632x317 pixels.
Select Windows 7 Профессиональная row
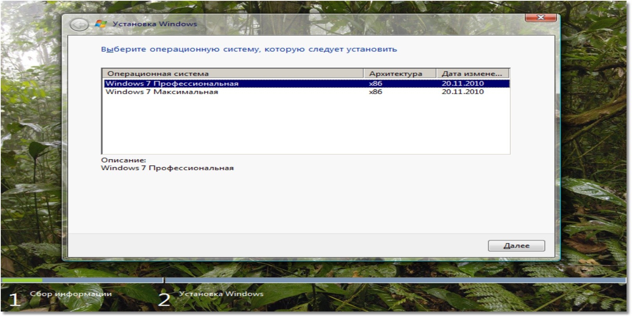click(307, 84)
